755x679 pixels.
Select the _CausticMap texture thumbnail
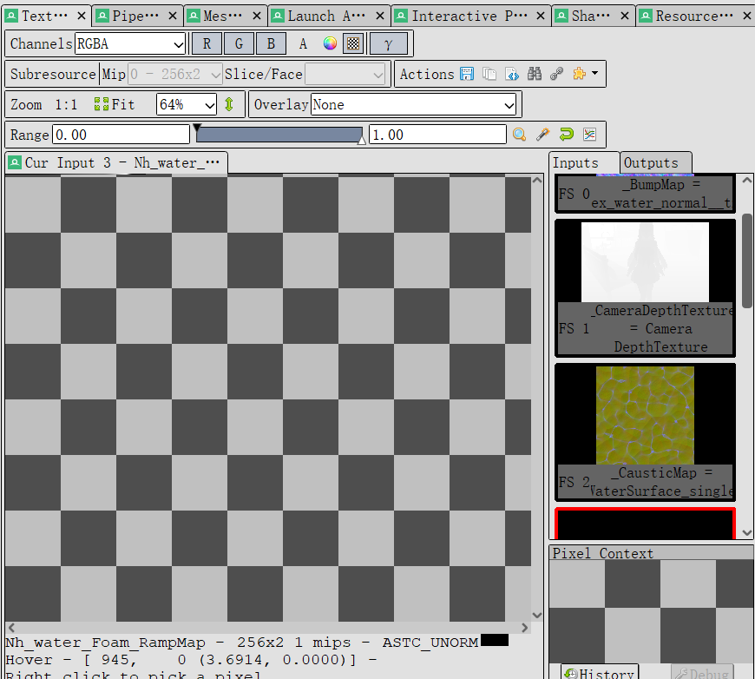tap(645, 415)
